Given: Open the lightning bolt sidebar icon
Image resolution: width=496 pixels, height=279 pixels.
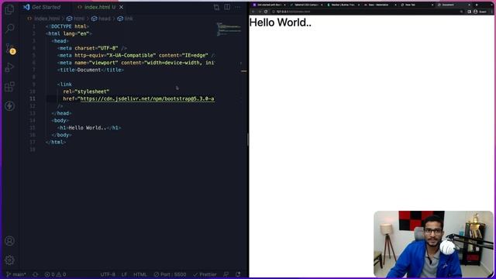Looking at the screenshot, I should [9, 106].
